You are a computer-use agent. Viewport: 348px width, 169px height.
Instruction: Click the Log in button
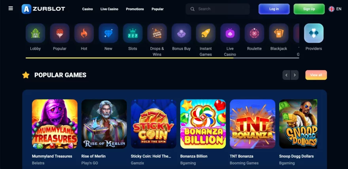click(x=274, y=9)
